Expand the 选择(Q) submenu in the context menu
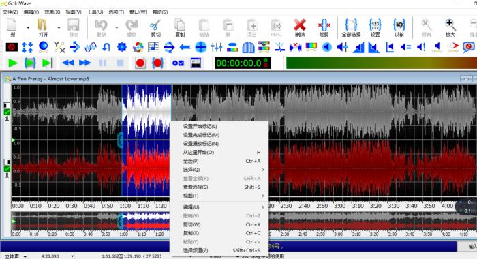477x259 pixels. 219,170
